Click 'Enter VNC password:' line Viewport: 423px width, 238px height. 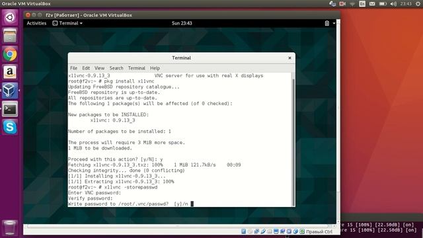[x=95, y=193]
